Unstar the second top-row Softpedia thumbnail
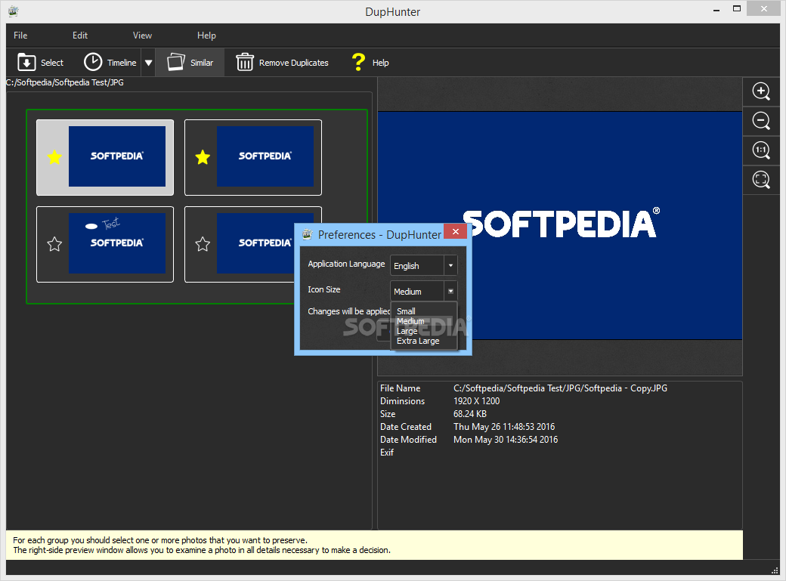 [x=203, y=157]
